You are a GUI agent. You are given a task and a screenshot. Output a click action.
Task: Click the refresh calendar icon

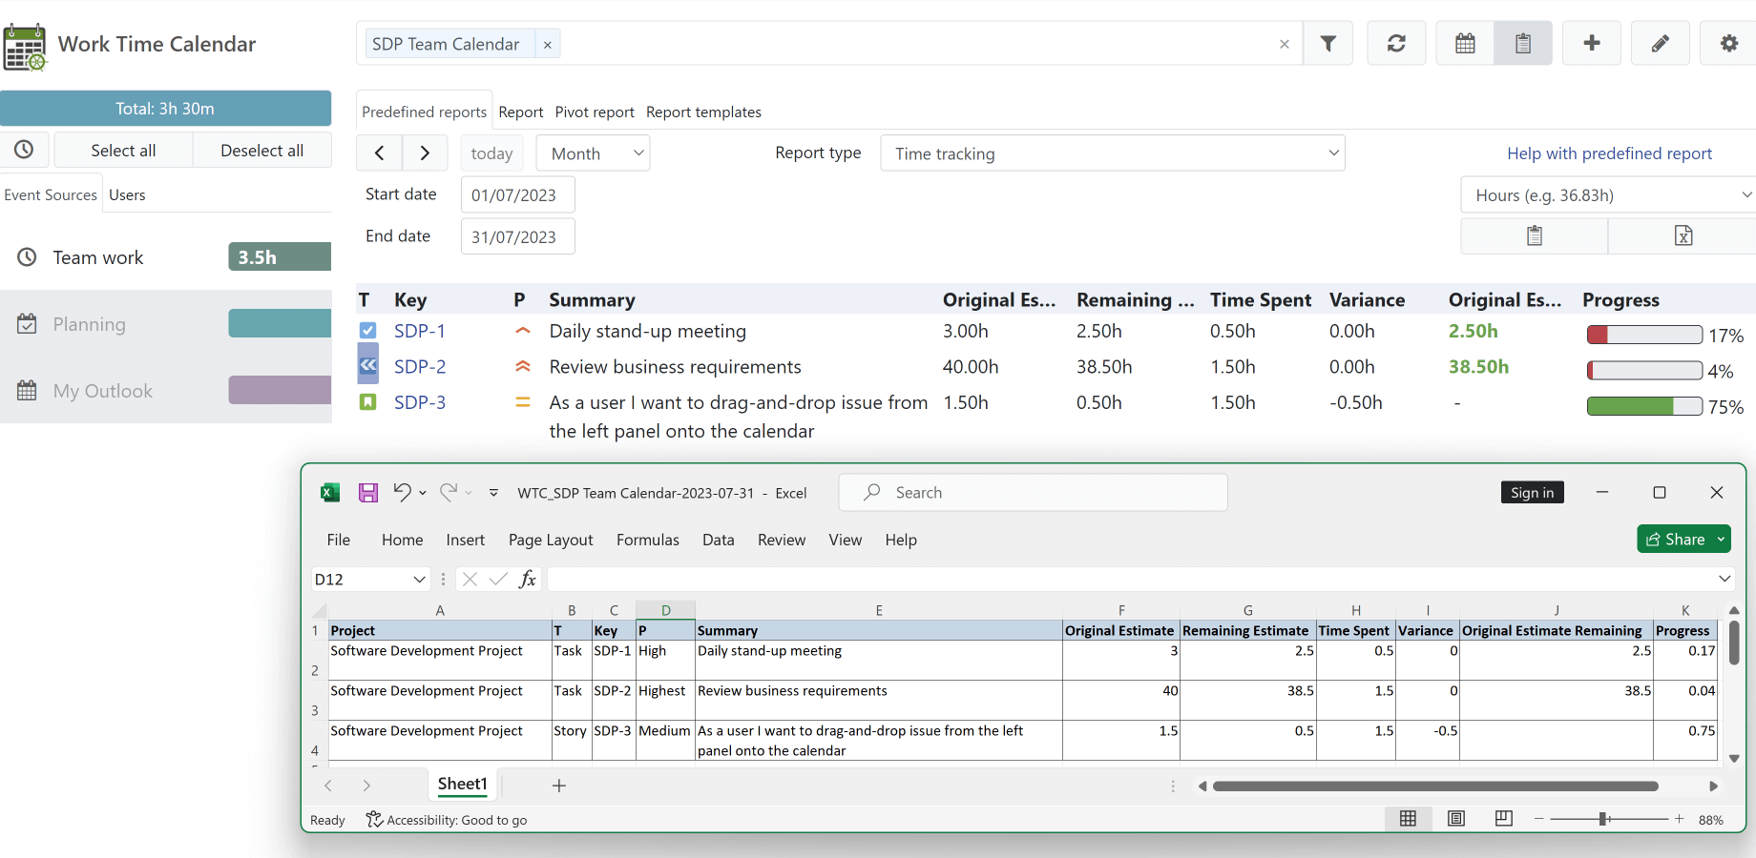(1396, 44)
